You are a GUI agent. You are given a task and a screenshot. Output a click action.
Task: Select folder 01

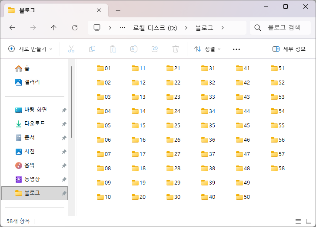[x=103, y=68]
